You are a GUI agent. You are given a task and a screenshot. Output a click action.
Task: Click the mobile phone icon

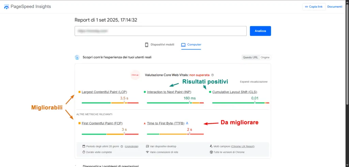pos(147,45)
